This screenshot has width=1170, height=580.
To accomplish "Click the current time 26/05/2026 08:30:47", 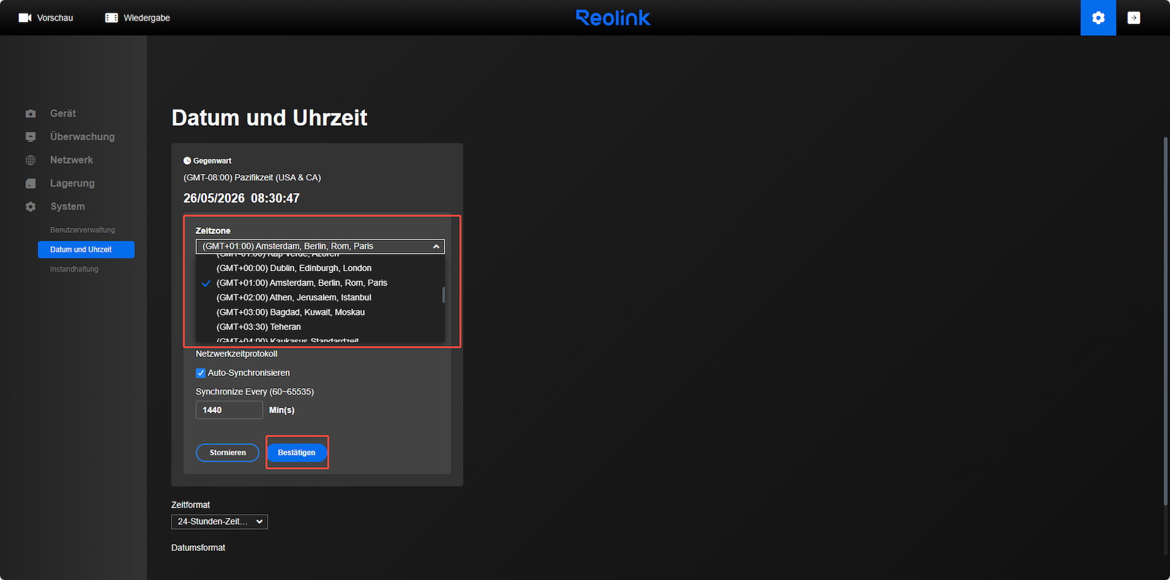I will pyautogui.click(x=241, y=199).
